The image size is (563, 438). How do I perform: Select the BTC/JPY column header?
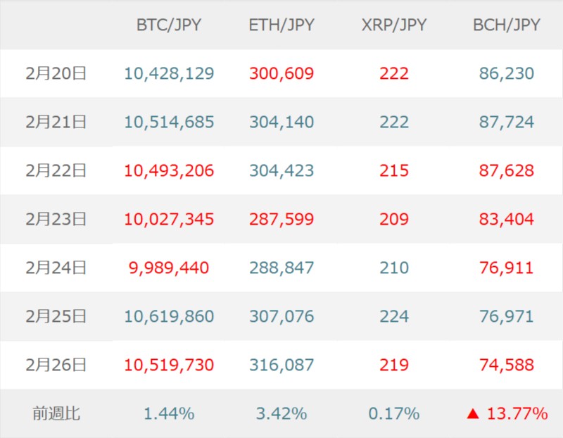tap(169, 25)
